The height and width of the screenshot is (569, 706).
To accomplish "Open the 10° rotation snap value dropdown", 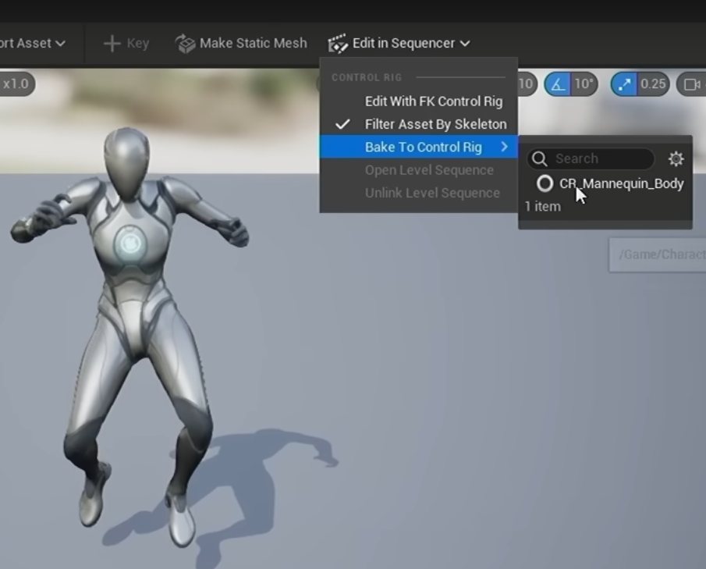I will pos(584,84).
